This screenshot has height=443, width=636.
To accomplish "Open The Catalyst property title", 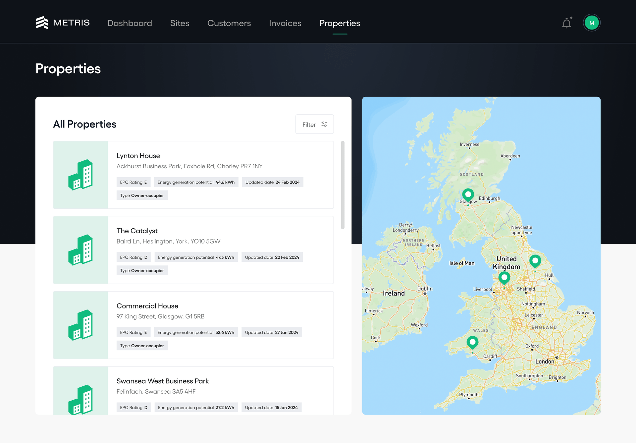I will pos(137,231).
